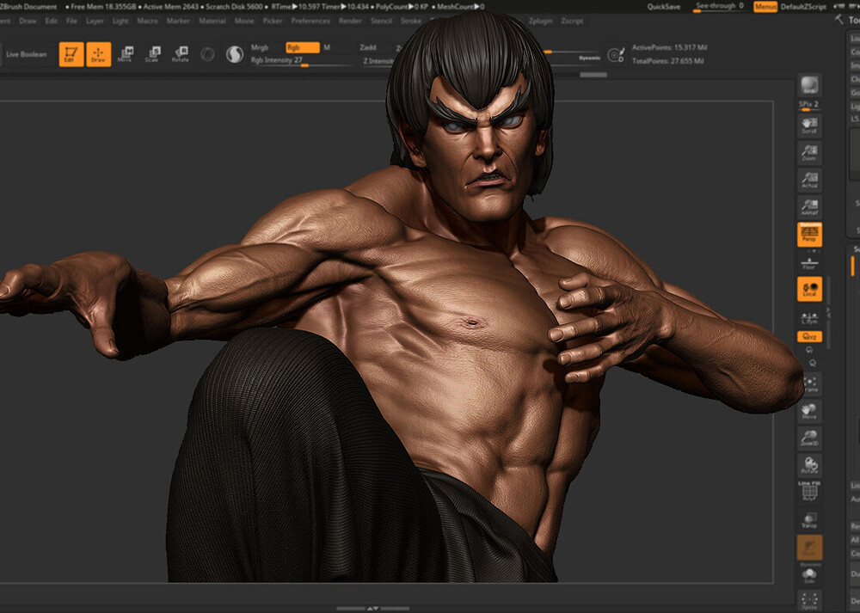Toggle Local transformations button

[x=809, y=289]
